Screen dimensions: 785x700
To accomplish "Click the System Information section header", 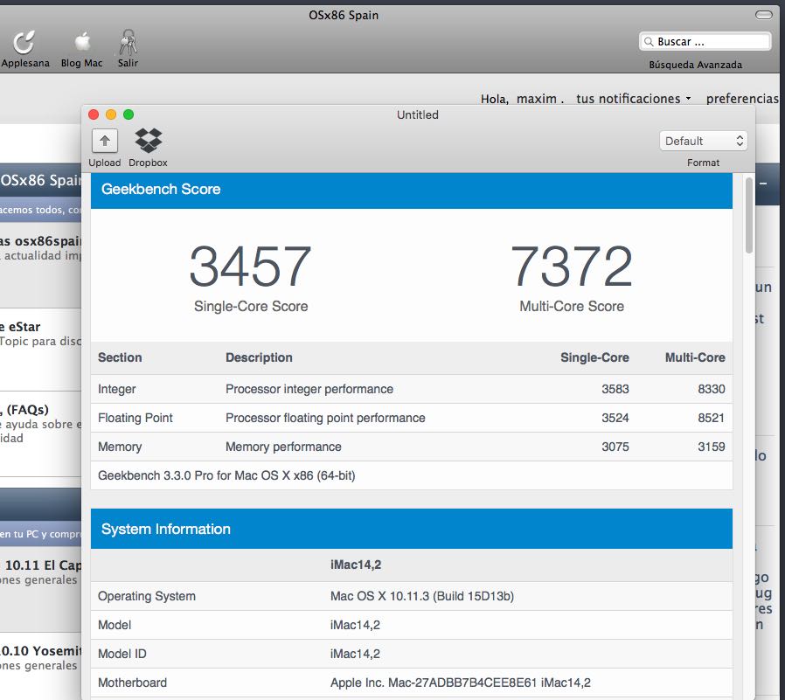I will (412, 529).
